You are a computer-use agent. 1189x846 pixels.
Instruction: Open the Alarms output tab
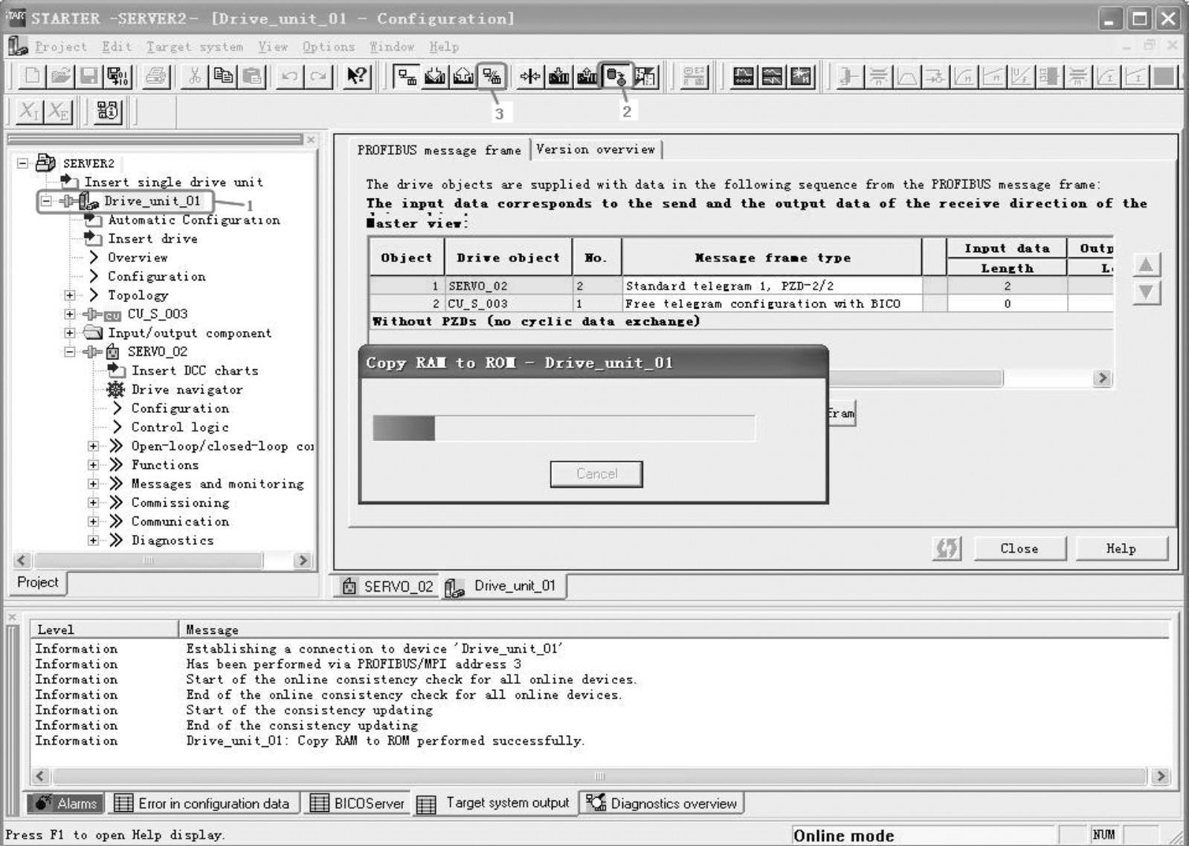[x=66, y=804]
